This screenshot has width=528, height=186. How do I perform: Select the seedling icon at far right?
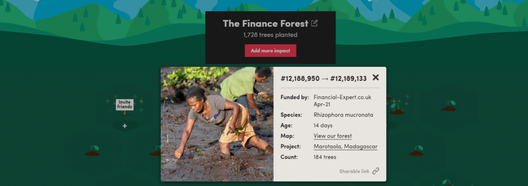(449, 106)
